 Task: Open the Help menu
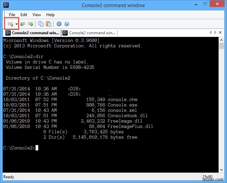(50, 15)
